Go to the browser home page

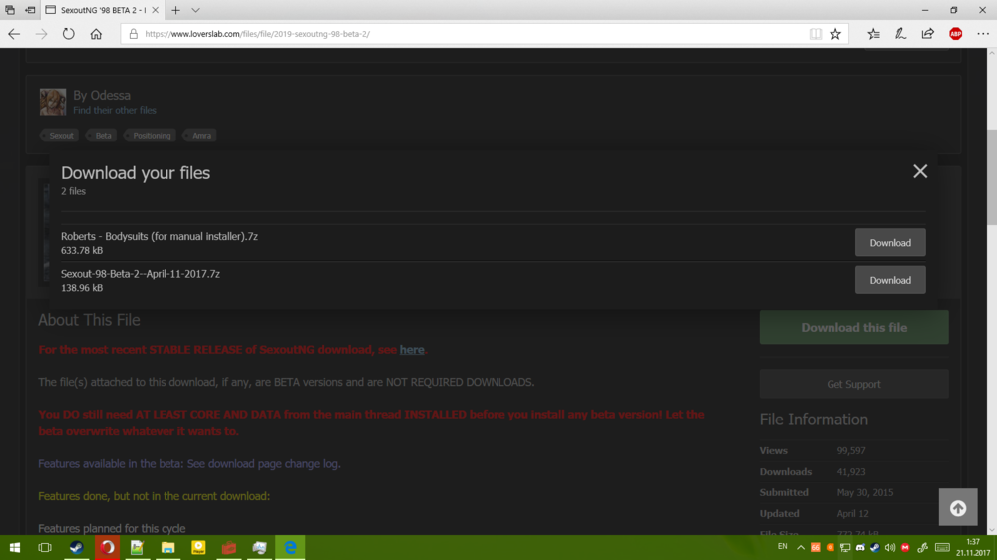click(x=96, y=34)
